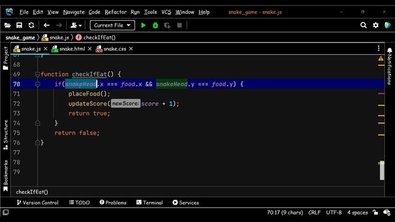Select snake_game in the breadcrumb bar

tap(20, 38)
